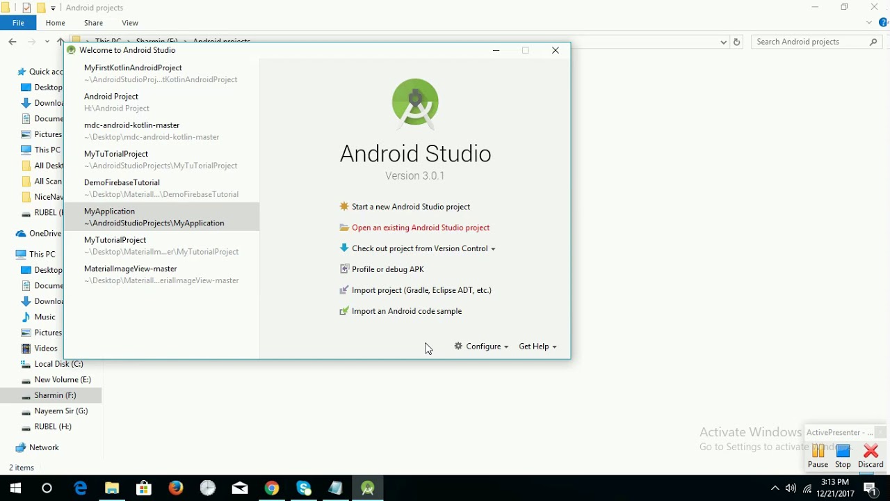Discard the ActivePresenter recording
Screen dimensions: 890x501
coord(871,456)
